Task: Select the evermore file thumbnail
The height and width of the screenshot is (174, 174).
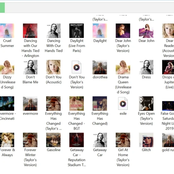Action: (30, 103)
